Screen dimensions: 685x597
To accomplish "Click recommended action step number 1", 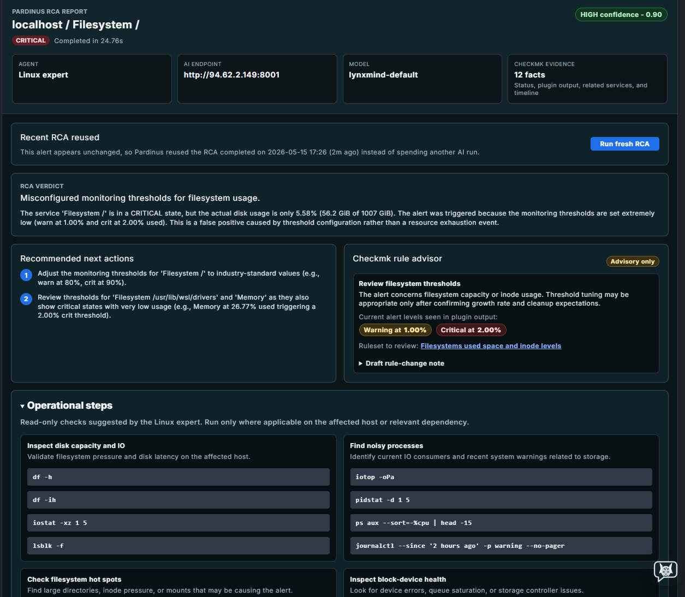I will tap(26, 275).
